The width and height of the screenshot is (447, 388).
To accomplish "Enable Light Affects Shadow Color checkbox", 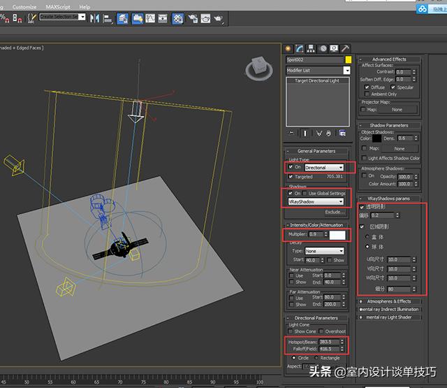I will click(x=364, y=158).
